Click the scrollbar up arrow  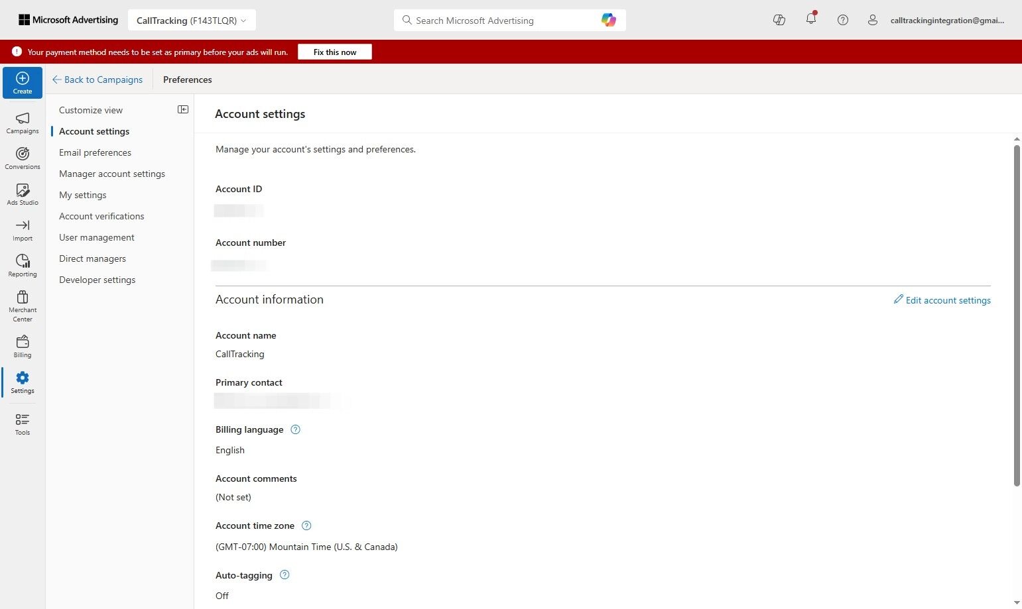click(1017, 139)
